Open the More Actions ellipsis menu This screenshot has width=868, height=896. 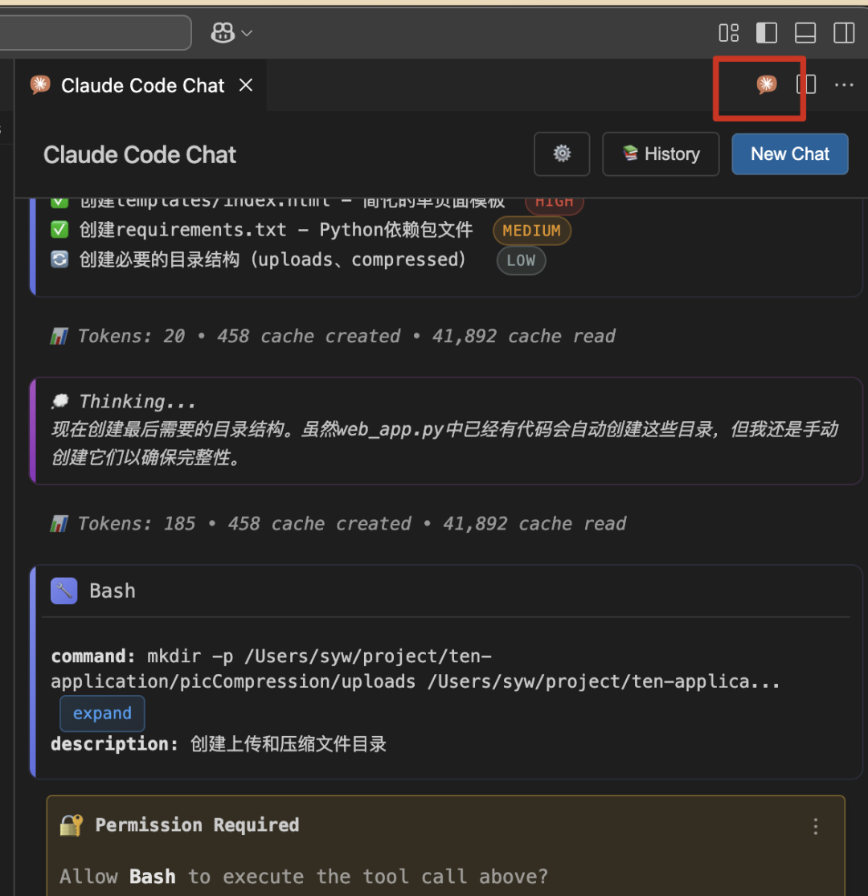click(x=844, y=85)
